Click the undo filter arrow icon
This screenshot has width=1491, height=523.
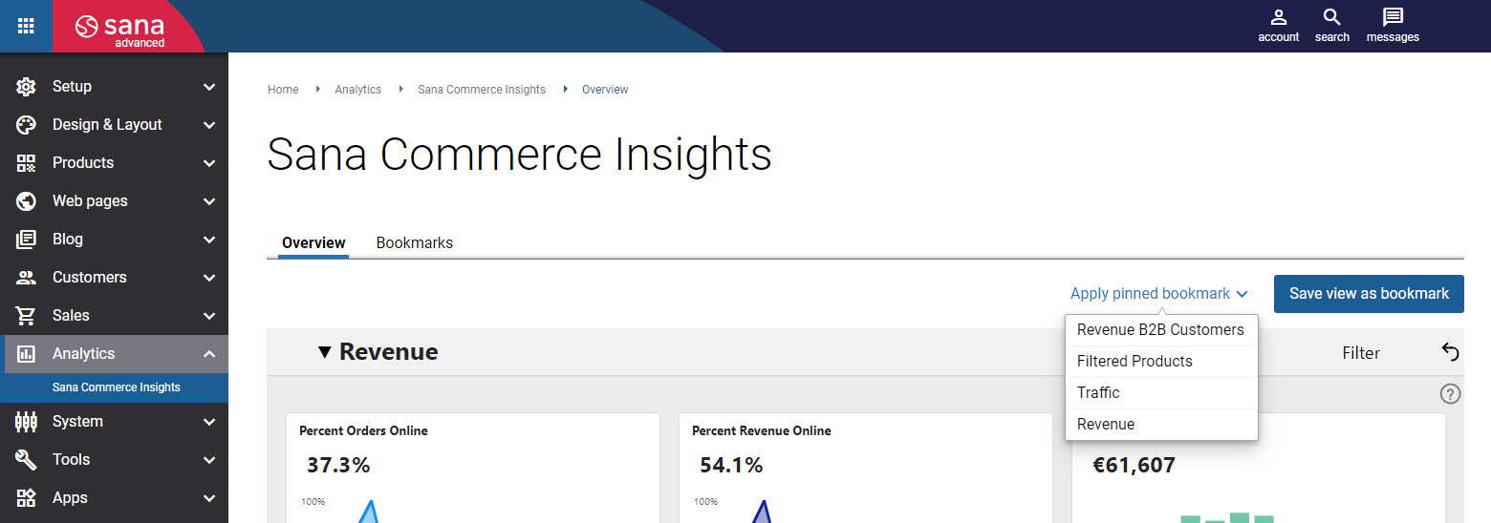pyautogui.click(x=1450, y=352)
